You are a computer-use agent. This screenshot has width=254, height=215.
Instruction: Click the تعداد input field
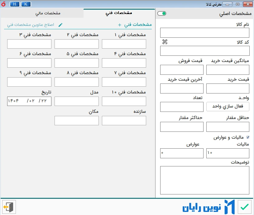(182, 107)
